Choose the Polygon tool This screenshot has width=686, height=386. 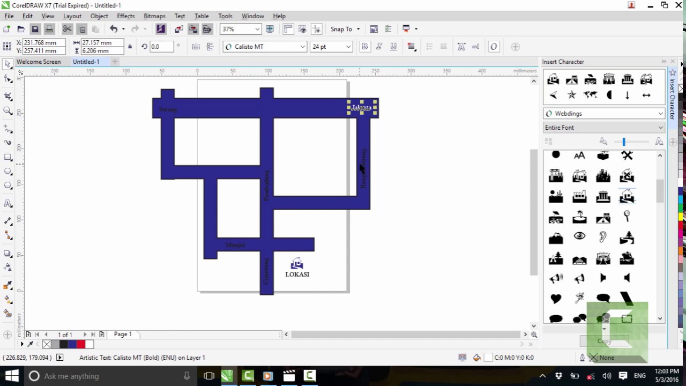click(8, 186)
